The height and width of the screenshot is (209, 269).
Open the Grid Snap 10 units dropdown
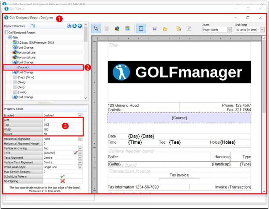[x=262, y=30]
